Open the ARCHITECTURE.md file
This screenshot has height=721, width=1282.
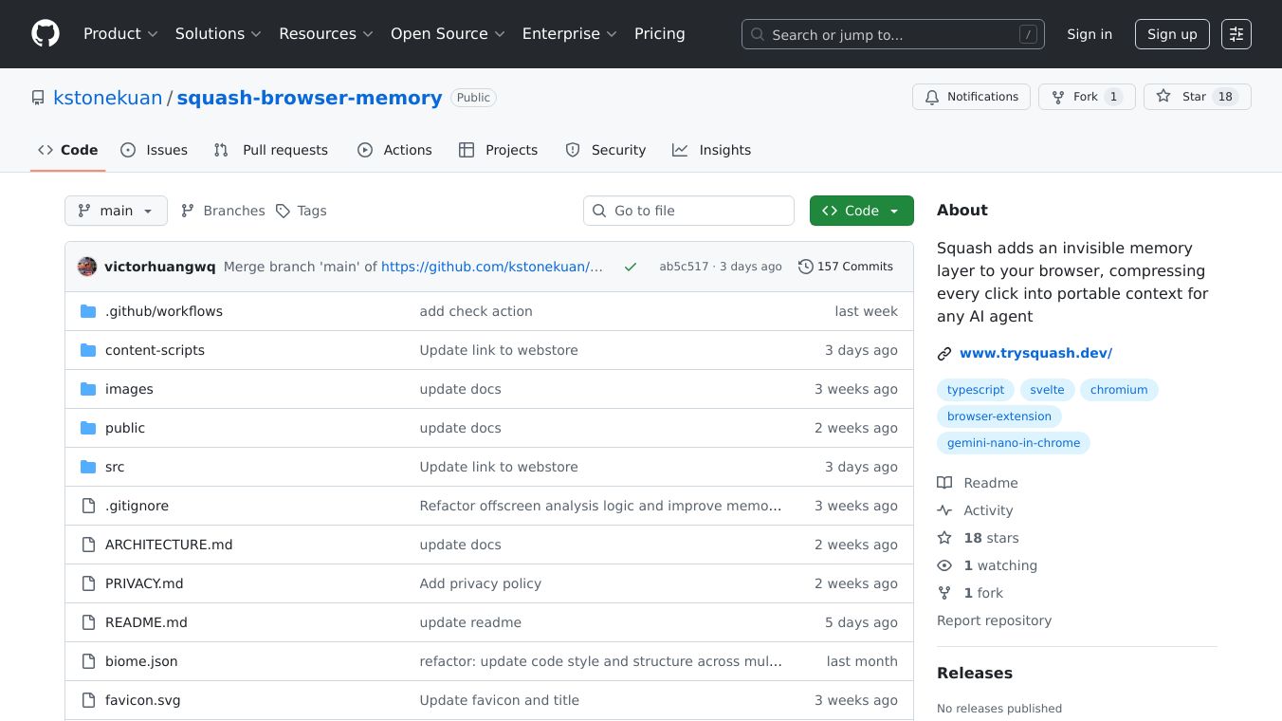point(169,545)
